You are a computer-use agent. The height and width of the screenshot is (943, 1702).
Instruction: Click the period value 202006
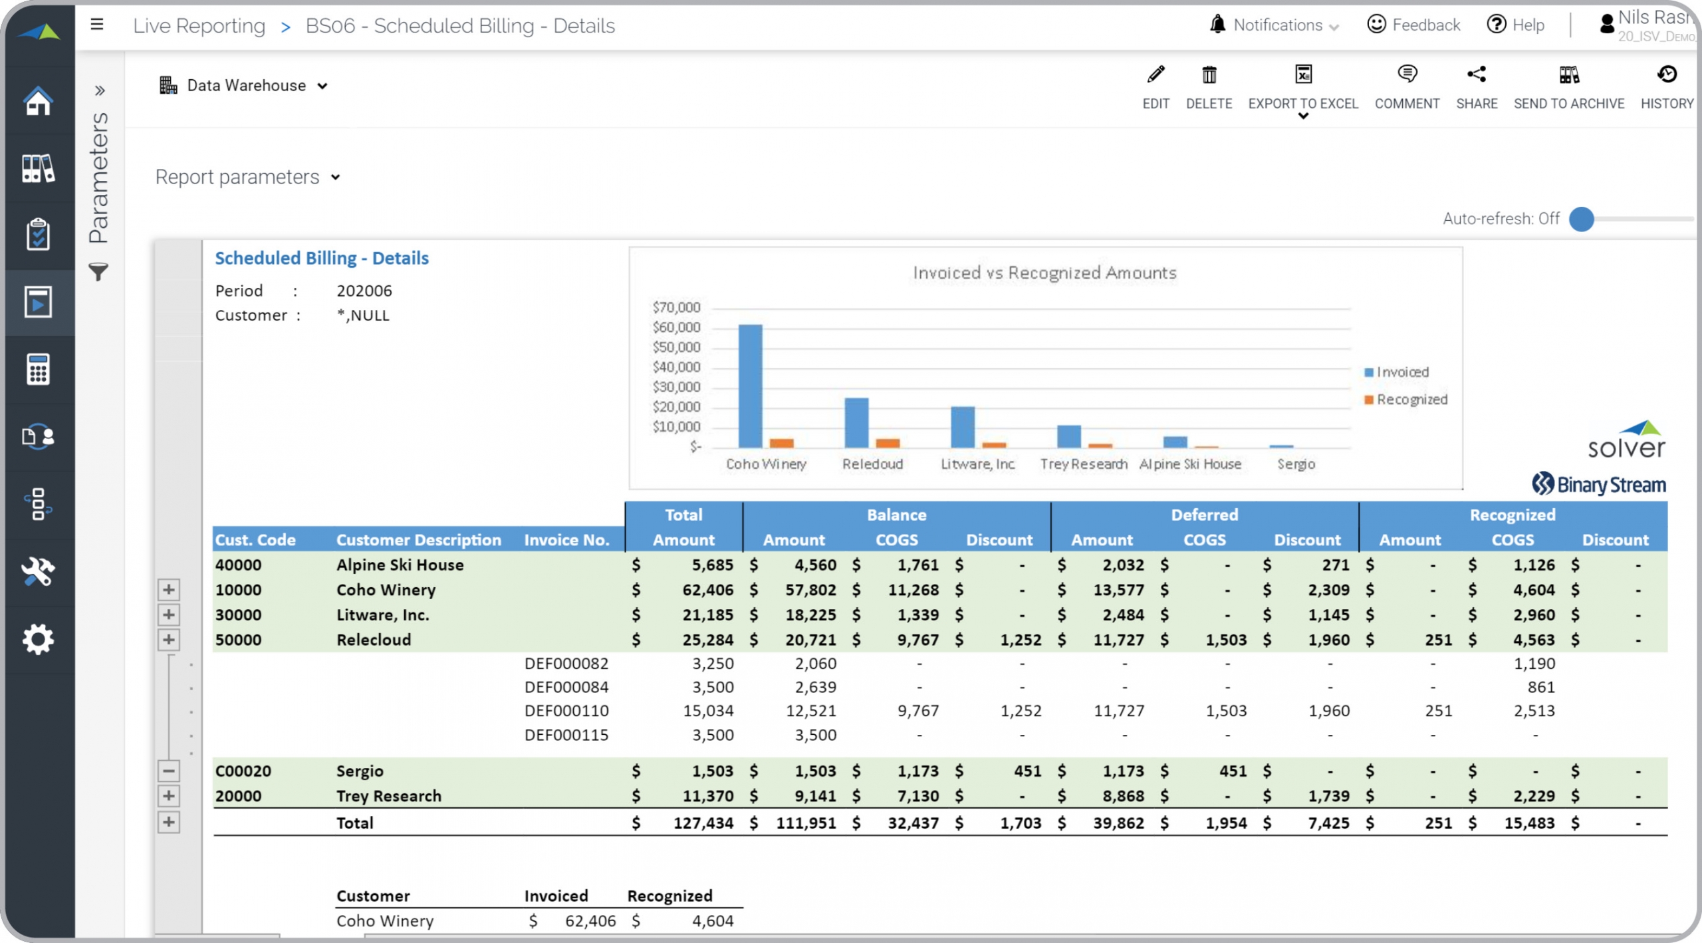364,291
